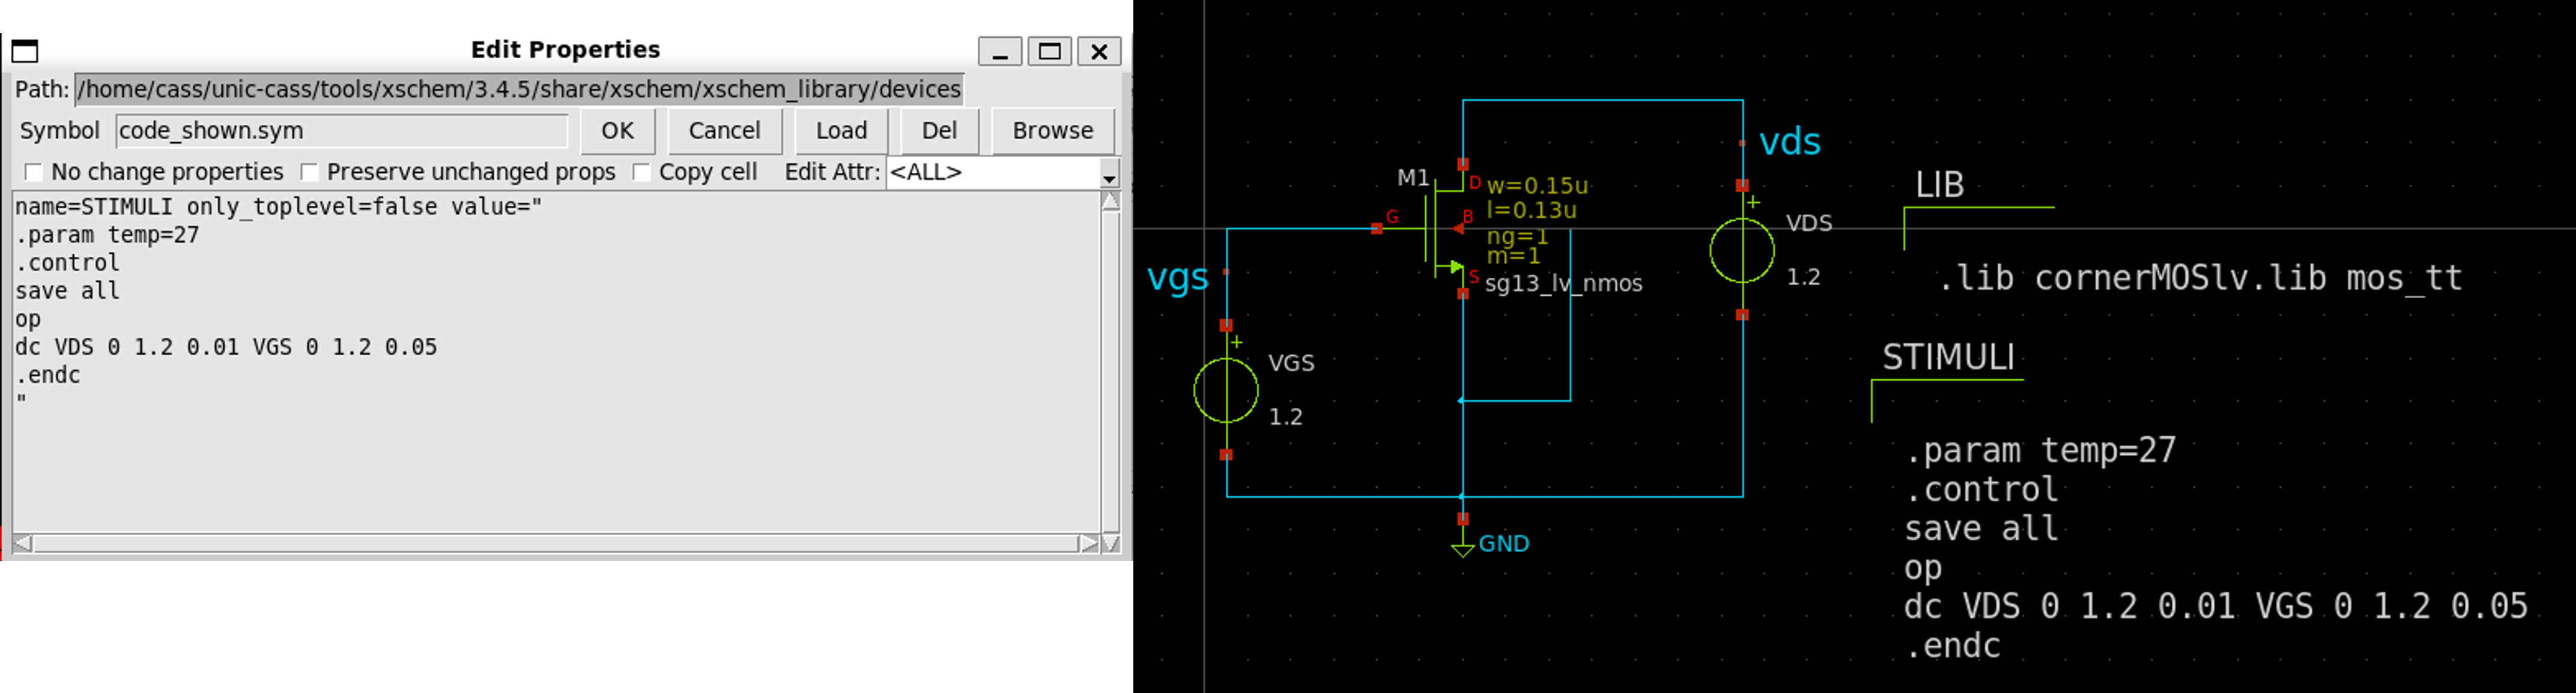Click the Symbol name input field

(x=340, y=131)
